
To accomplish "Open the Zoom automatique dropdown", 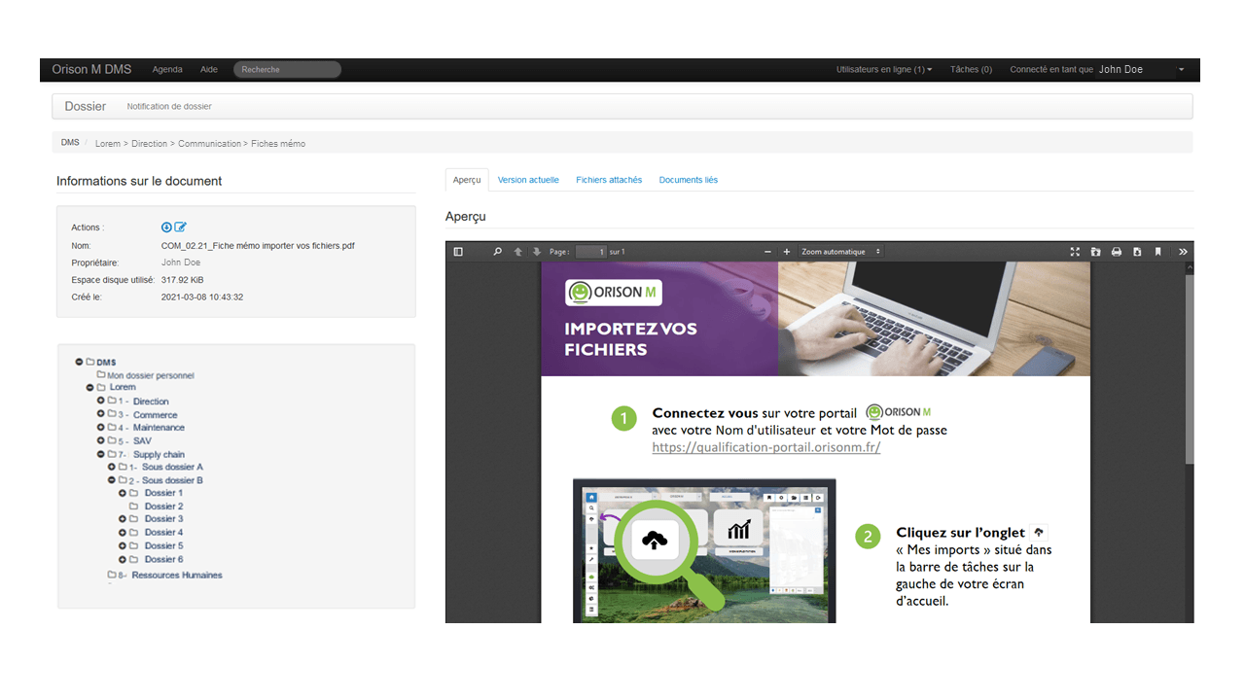I will point(841,252).
